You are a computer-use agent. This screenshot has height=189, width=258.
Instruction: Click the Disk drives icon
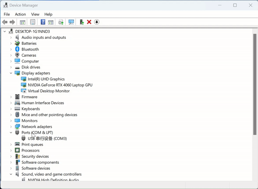(17, 67)
